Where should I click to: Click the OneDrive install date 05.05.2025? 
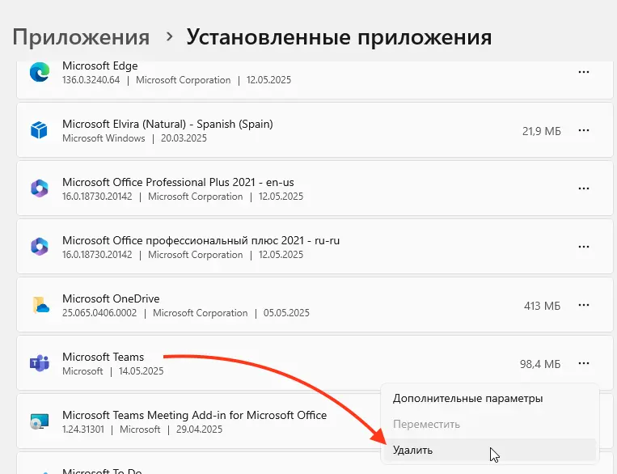[x=286, y=313]
